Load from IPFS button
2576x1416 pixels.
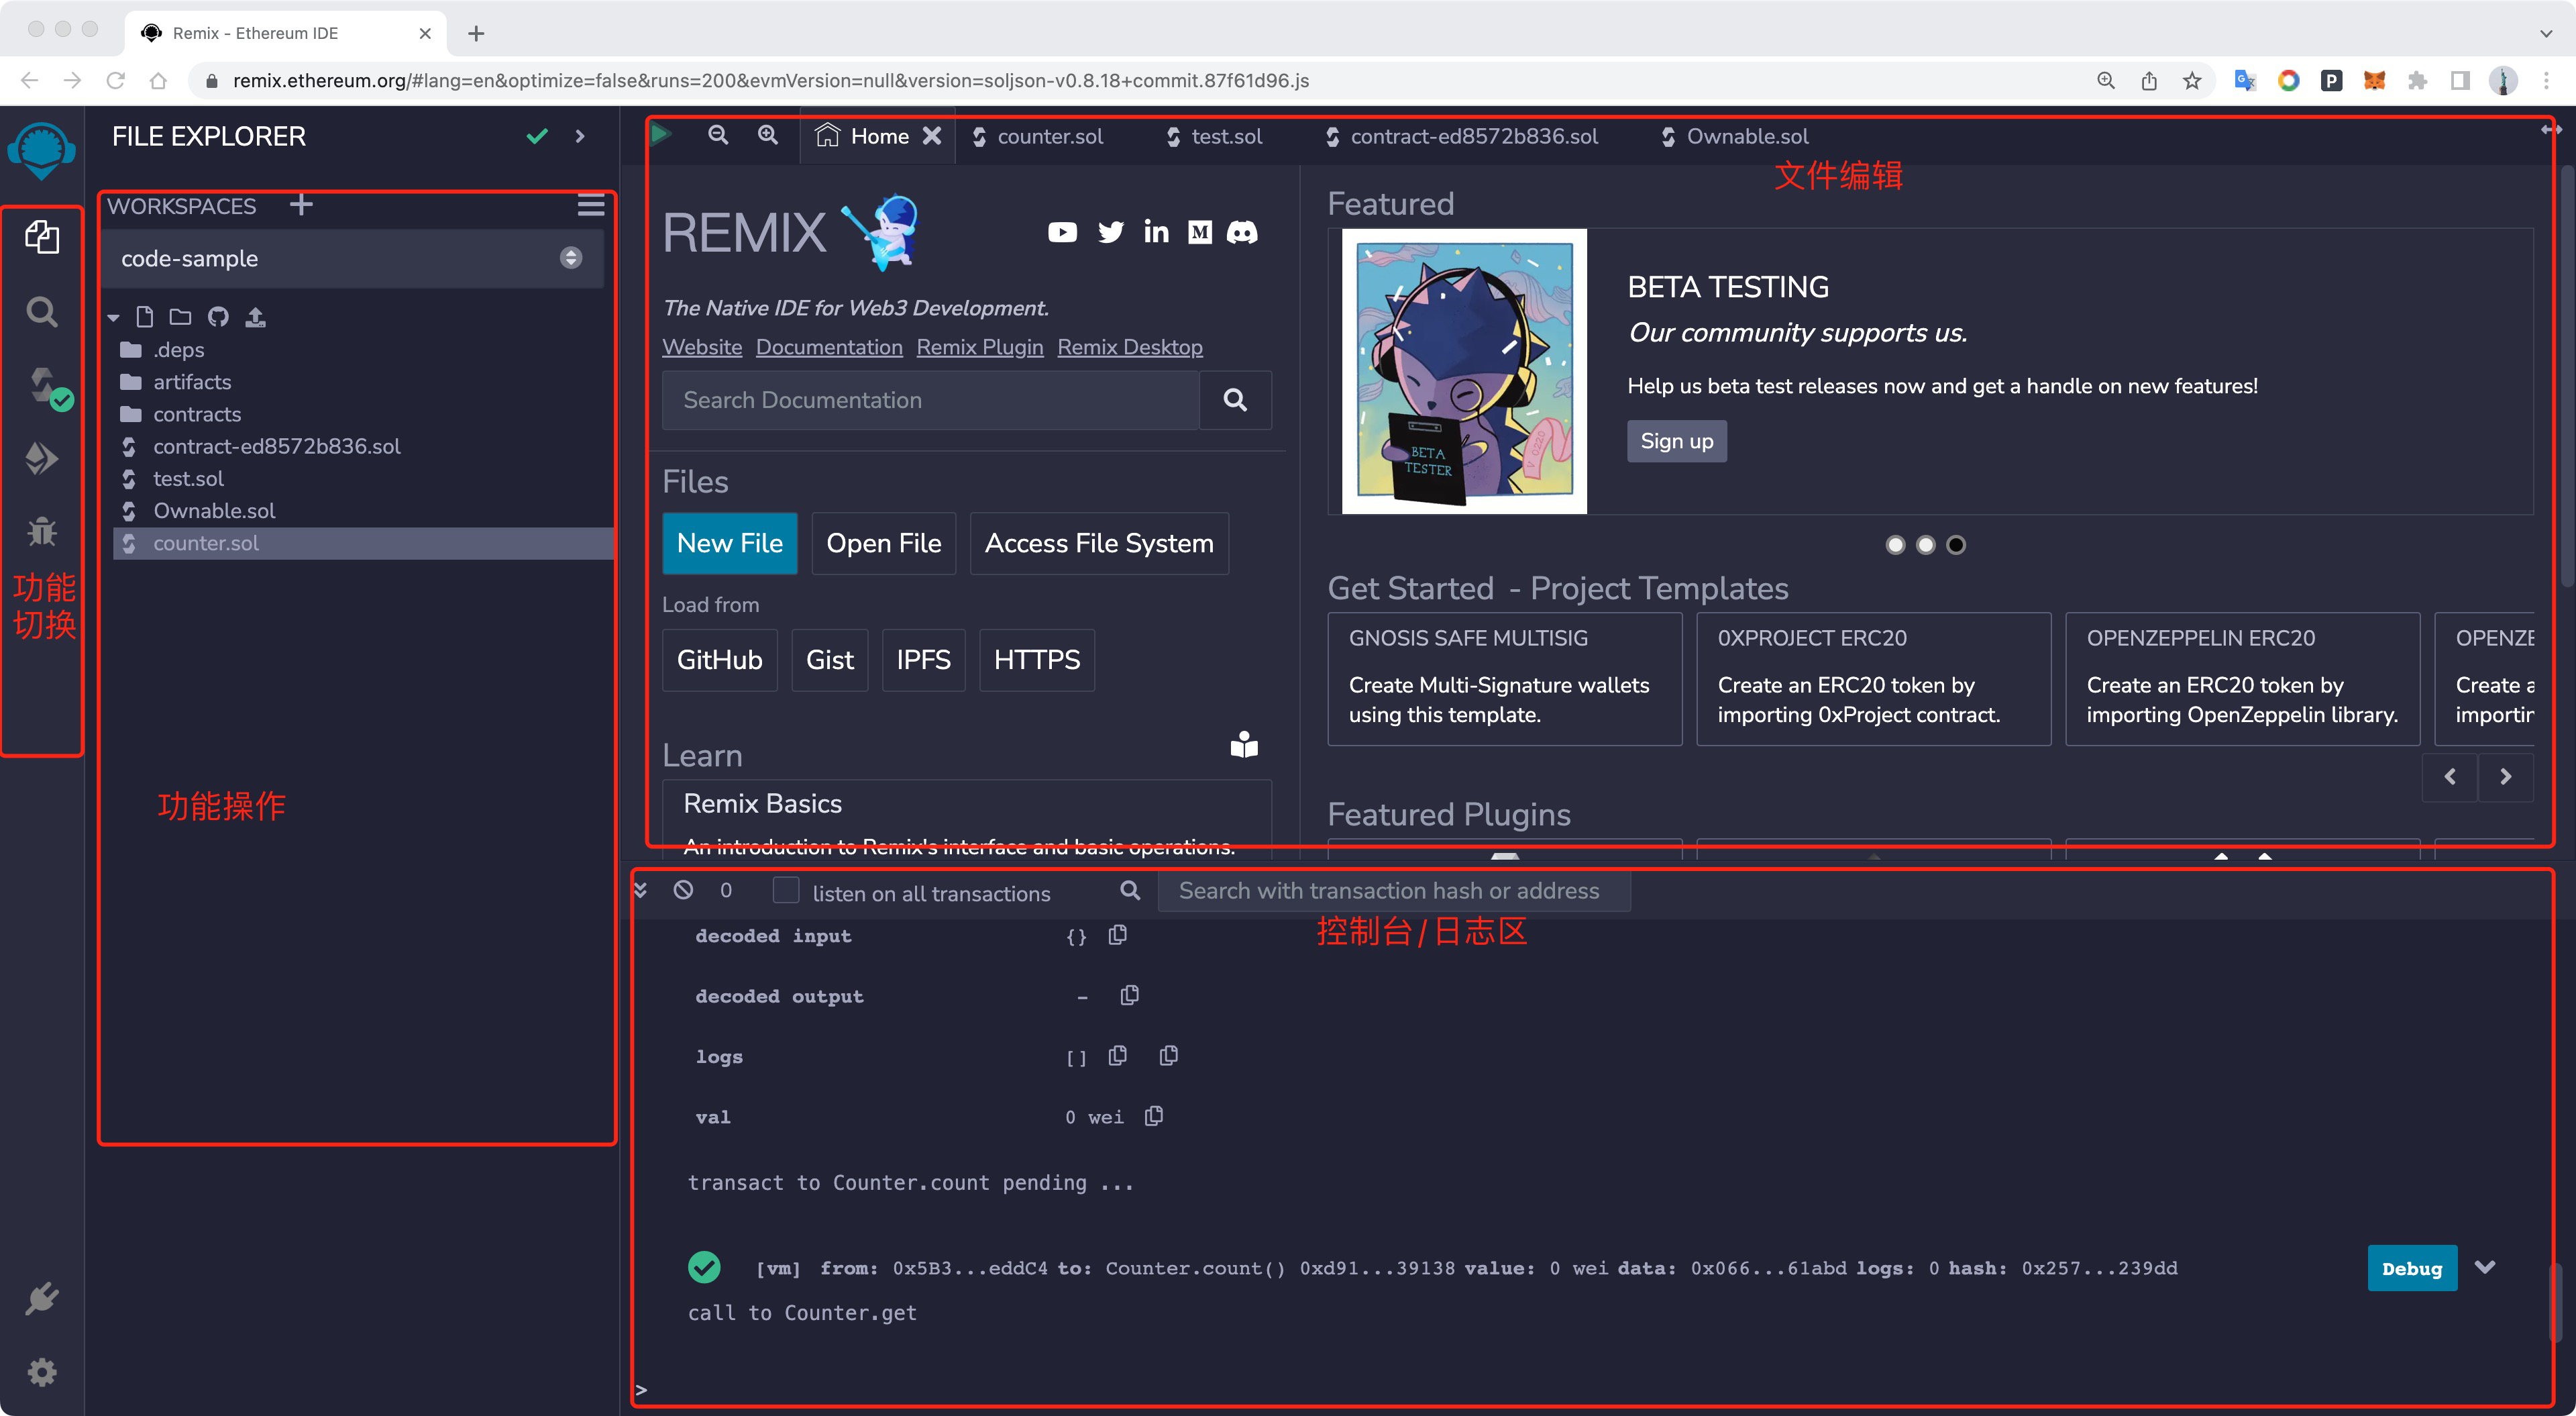(924, 660)
